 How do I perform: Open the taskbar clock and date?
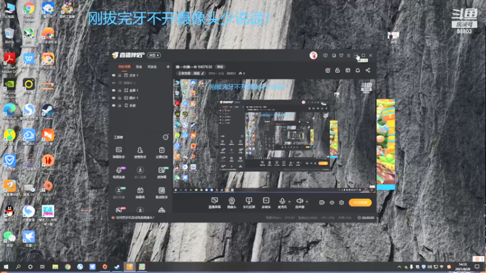coord(463,266)
